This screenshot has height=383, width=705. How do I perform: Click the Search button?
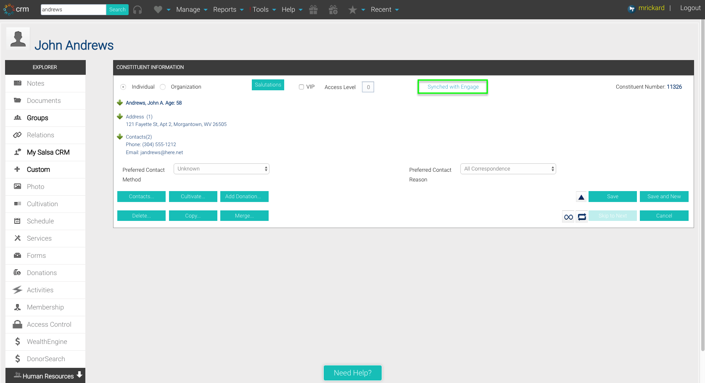[x=117, y=10]
